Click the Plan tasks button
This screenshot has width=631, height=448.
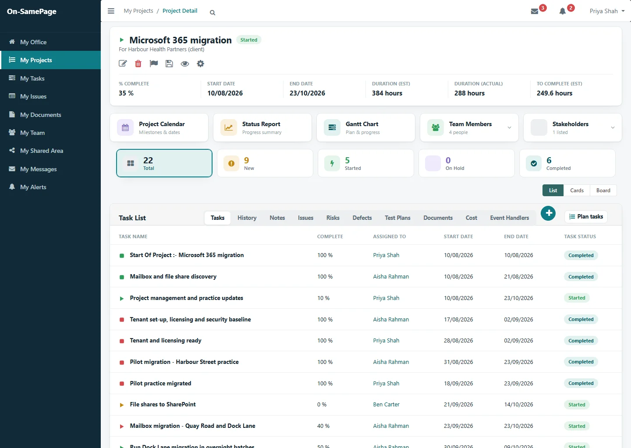point(586,217)
